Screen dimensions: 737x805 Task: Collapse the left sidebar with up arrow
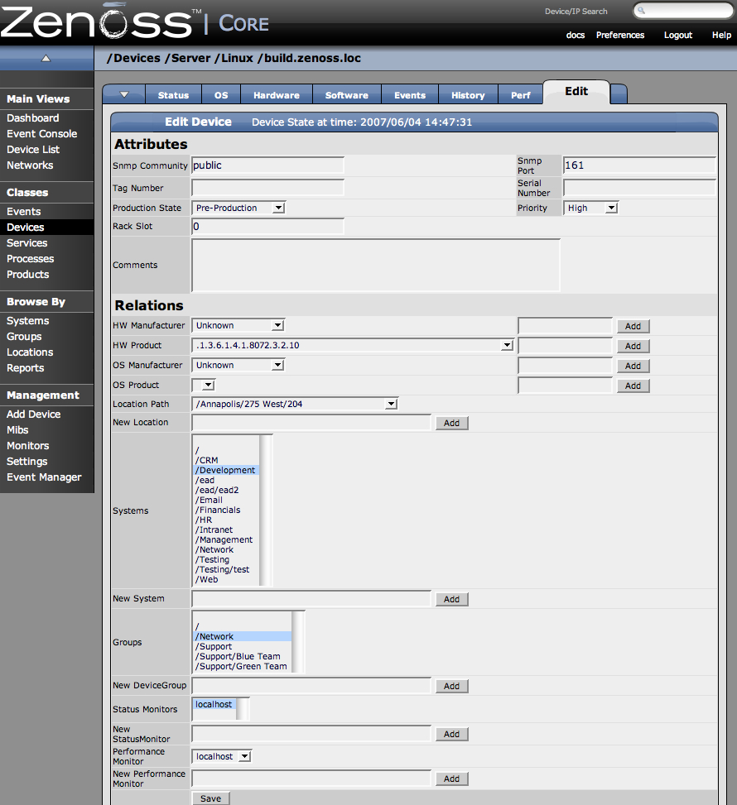click(x=46, y=58)
